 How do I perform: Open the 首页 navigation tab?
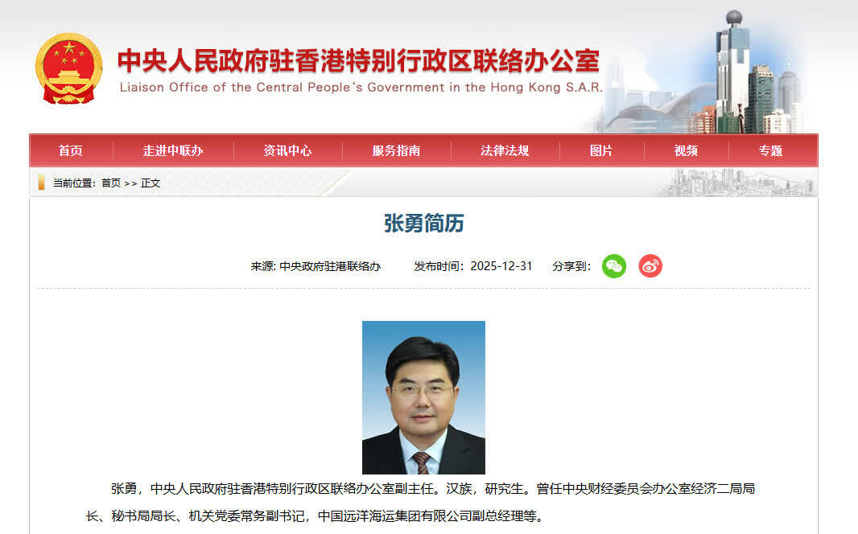pos(71,151)
